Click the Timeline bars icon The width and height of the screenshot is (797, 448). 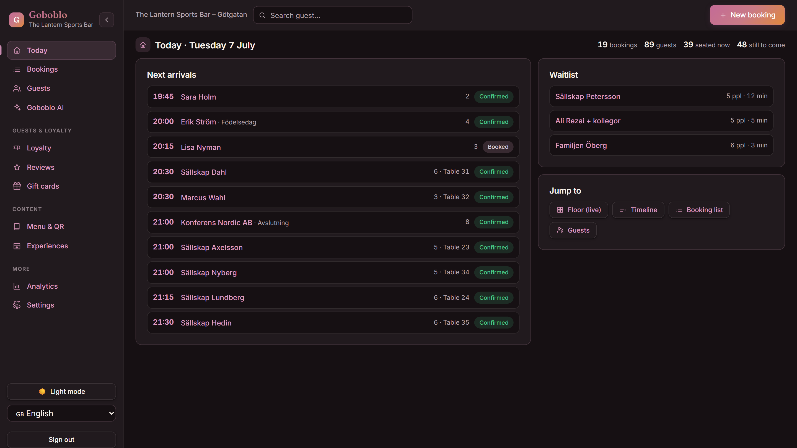click(623, 210)
